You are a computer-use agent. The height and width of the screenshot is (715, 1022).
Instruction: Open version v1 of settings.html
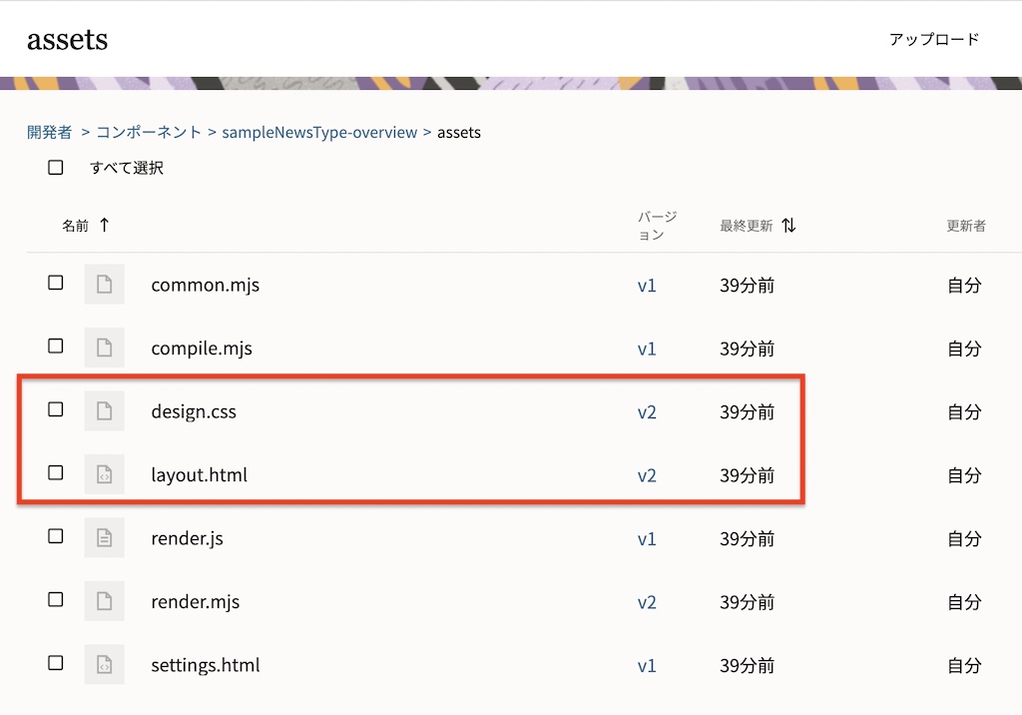(x=647, y=665)
